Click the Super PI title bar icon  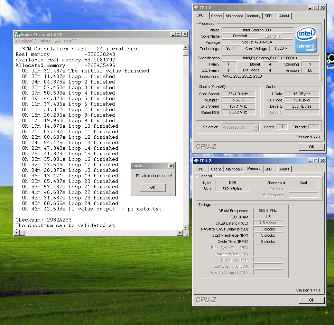pos(17,34)
